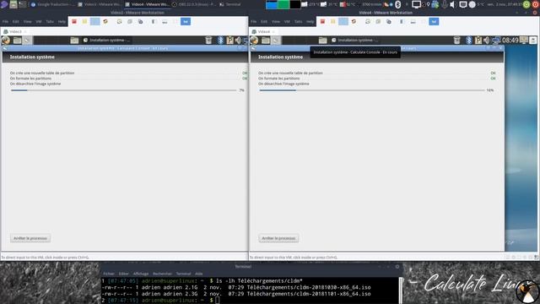Click host top panel Bluetooth icon
Screen dimensions: 540x304
tap(398, 4)
